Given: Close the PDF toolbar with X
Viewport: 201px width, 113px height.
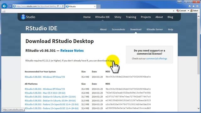Looking at the screenshot, I should tap(174, 11).
